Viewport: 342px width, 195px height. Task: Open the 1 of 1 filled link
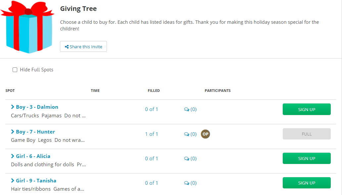point(152,134)
